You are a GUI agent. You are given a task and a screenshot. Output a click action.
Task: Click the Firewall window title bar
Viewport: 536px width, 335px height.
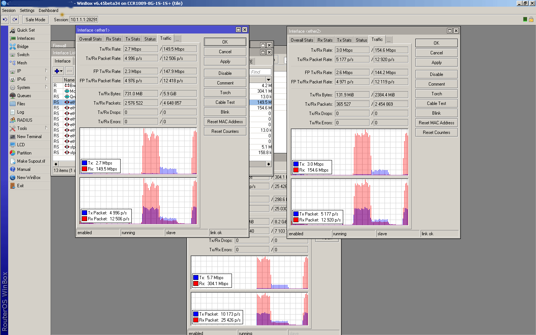coord(63,45)
